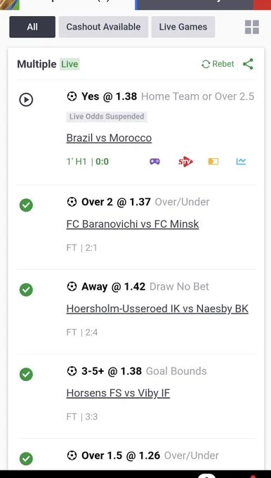Screen dimensions: 271x478
Task: Click the Rebet refresh icon
Action: point(206,64)
